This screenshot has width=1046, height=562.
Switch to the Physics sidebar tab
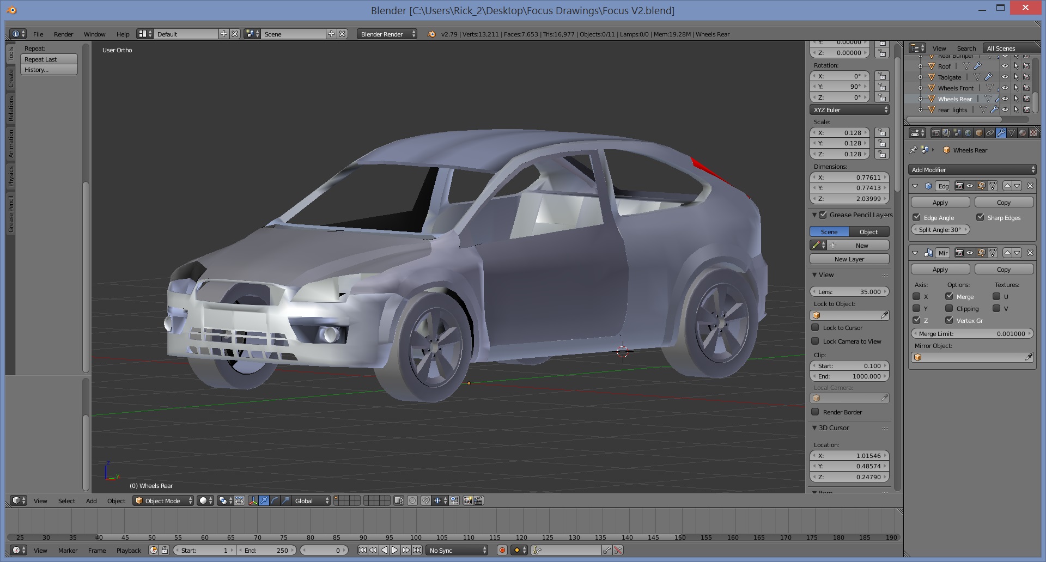pyautogui.click(x=10, y=176)
